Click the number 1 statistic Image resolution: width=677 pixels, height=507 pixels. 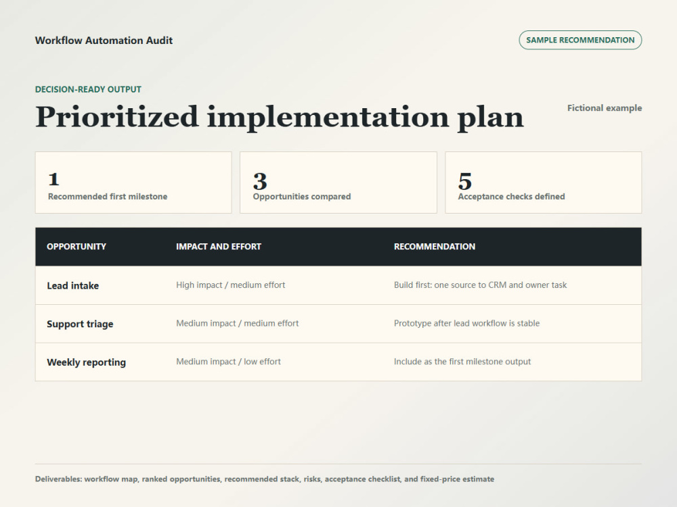pyautogui.click(x=53, y=179)
